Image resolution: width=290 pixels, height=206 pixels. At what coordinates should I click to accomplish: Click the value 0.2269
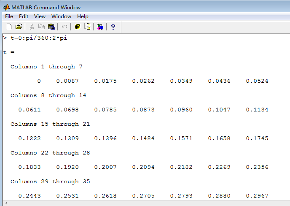[219, 167]
